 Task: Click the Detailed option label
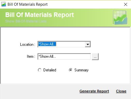click(x=50, y=70)
